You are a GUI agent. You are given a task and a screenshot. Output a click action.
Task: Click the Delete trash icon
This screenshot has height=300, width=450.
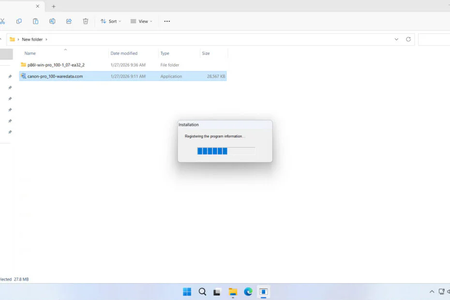pyautogui.click(x=86, y=21)
